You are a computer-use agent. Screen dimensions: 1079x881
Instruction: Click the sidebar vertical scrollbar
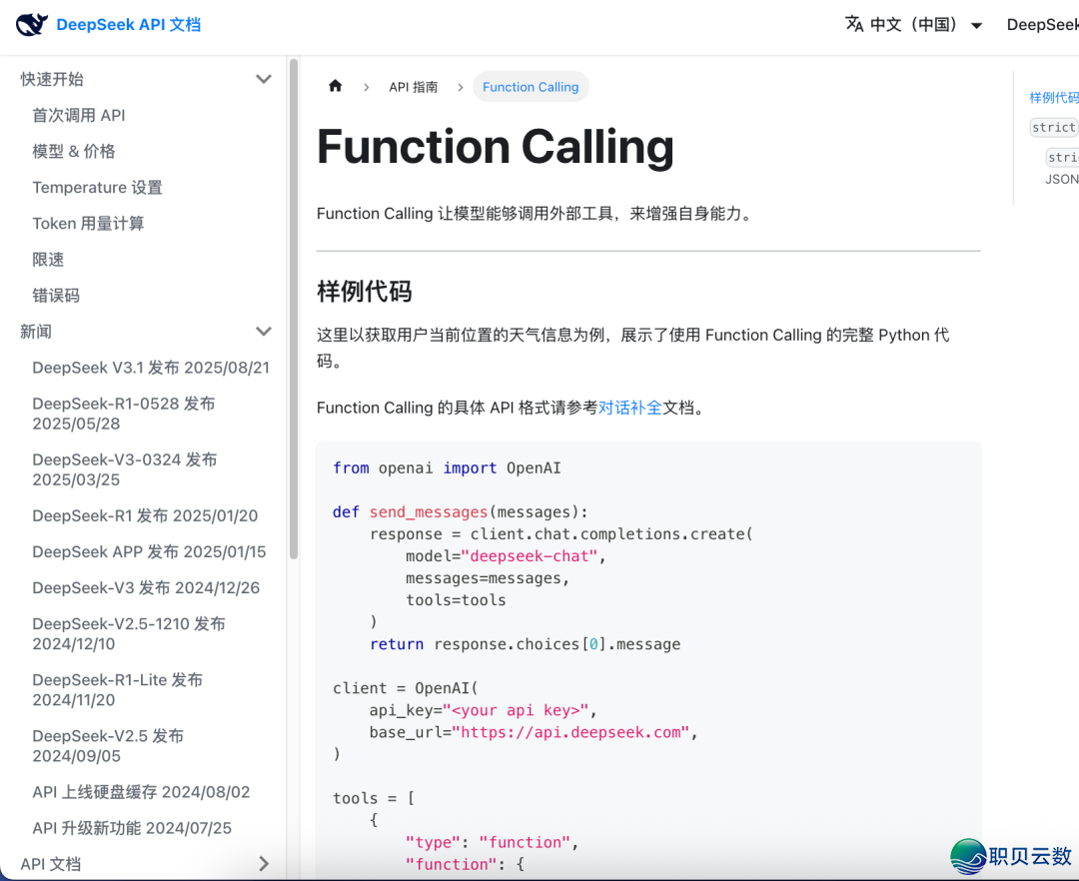[x=294, y=310]
